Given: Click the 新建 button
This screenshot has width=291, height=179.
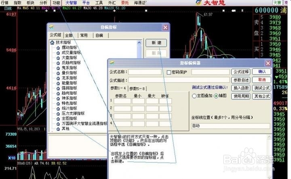Looking at the screenshot, I should point(156,43).
